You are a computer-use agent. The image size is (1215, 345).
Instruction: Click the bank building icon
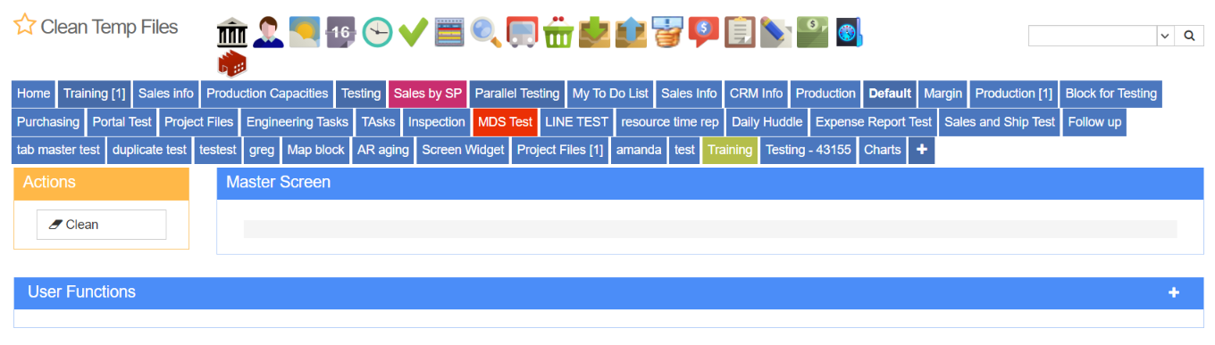coord(231,33)
